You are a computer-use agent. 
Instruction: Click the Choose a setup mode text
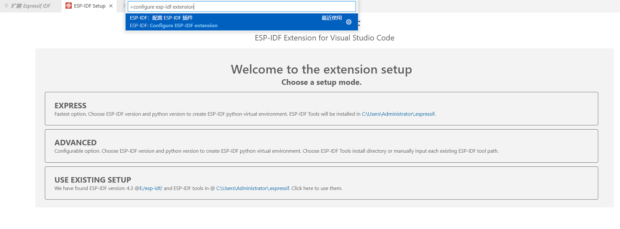click(321, 82)
